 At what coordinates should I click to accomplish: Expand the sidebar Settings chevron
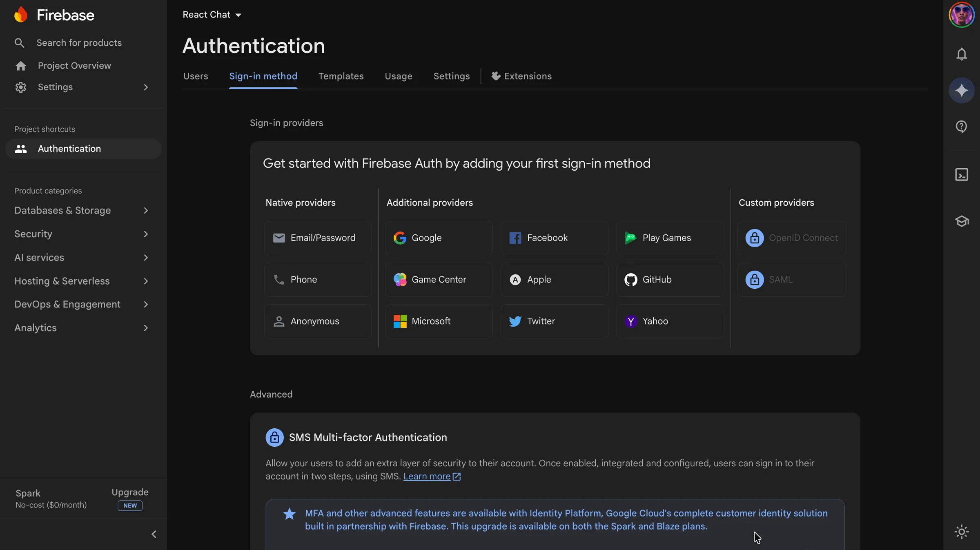146,87
